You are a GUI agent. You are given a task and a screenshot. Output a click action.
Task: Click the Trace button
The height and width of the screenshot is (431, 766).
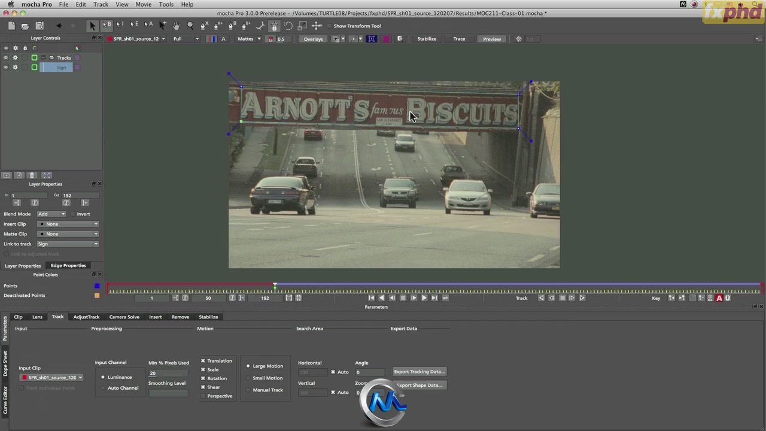coord(459,39)
